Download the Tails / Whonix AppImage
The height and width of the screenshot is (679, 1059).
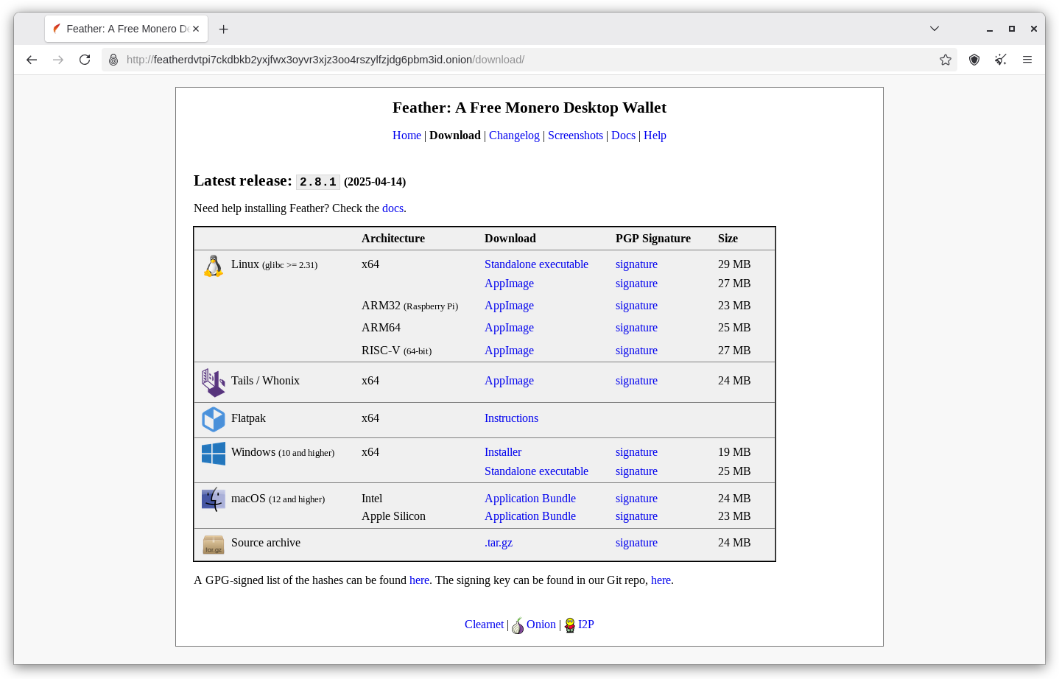tap(509, 381)
